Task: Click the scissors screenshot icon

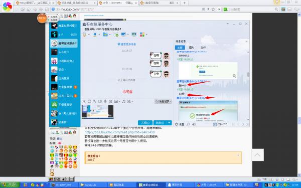Action: click(128, 101)
